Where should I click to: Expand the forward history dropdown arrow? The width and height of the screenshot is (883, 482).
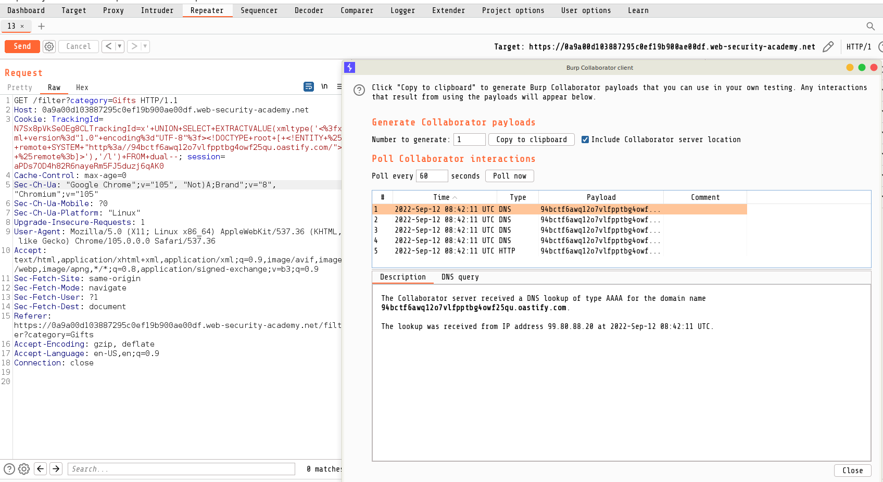[145, 46]
